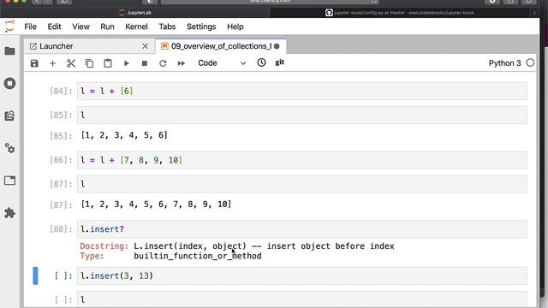Insert a cell below with plus icon
Viewport: 548px width, 308px height.
pos(53,63)
